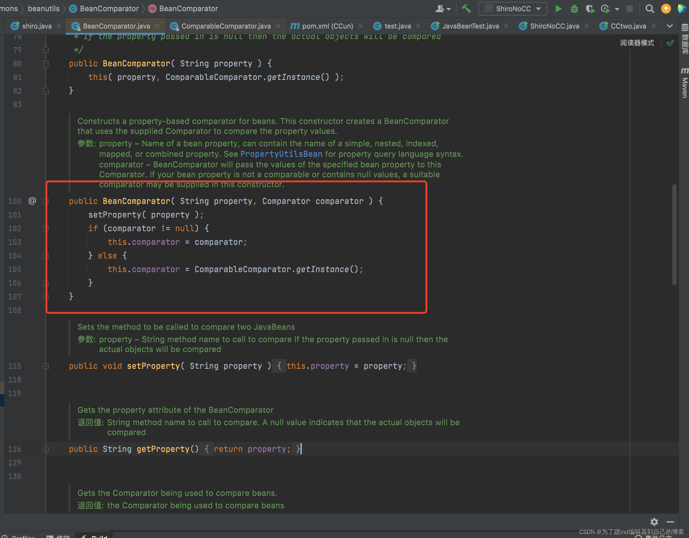
Task: Close the CCtwo.java tab
Action: coord(654,26)
